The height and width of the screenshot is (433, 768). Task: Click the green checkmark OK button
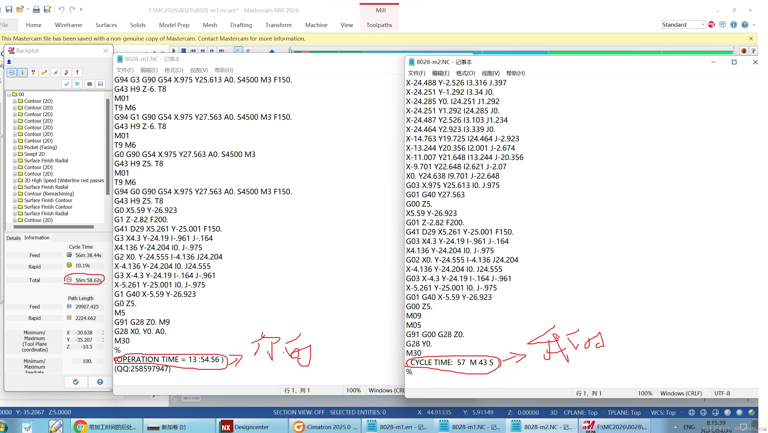[x=76, y=382]
